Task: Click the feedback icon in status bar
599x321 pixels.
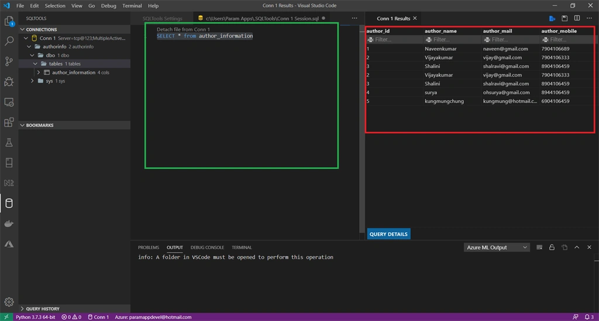Action: (576, 317)
